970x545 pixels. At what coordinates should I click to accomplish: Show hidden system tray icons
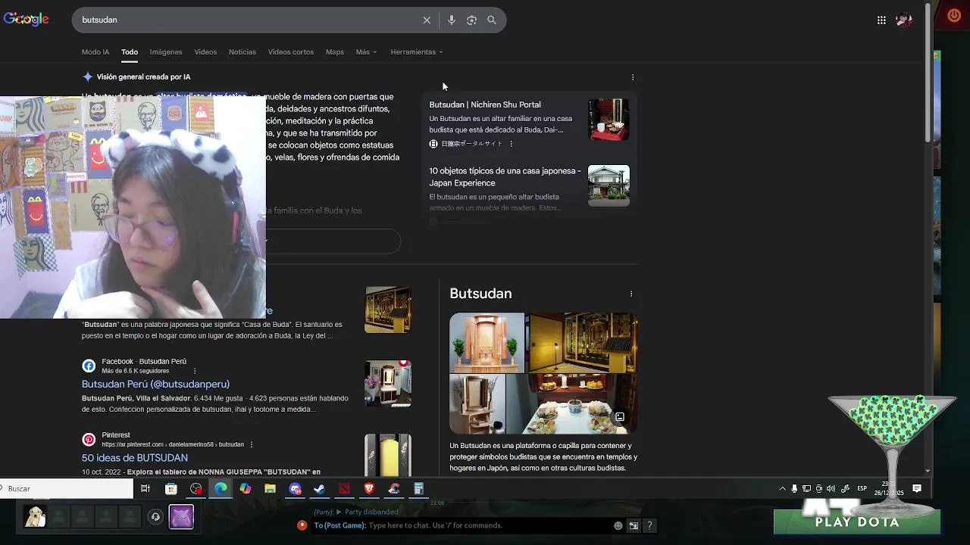coord(783,489)
